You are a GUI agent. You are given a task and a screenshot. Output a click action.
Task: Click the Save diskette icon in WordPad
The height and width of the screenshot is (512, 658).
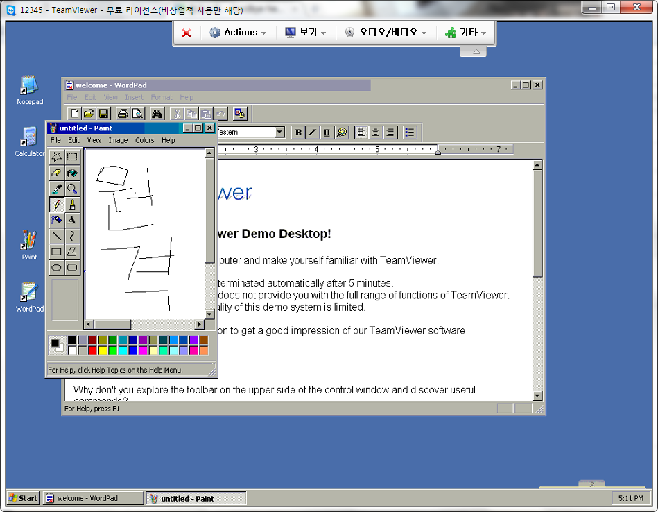pos(103,113)
